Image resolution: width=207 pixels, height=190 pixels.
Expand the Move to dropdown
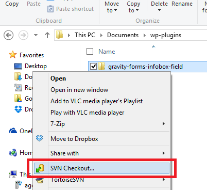click(x=112, y=7)
